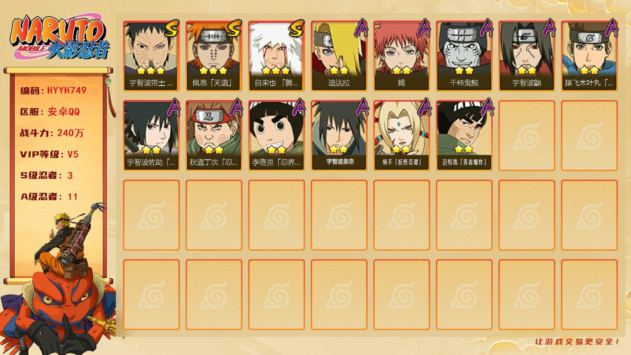Open the 自来也 ninja card
Screen dimensions: 631x355
[277, 56]
